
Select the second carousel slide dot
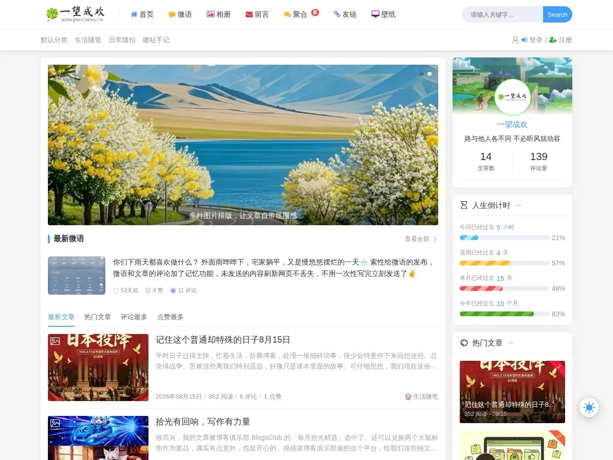click(x=430, y=74)
